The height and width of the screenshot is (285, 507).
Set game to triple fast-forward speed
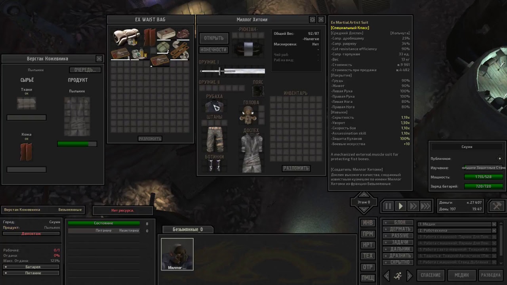(425, 206)
